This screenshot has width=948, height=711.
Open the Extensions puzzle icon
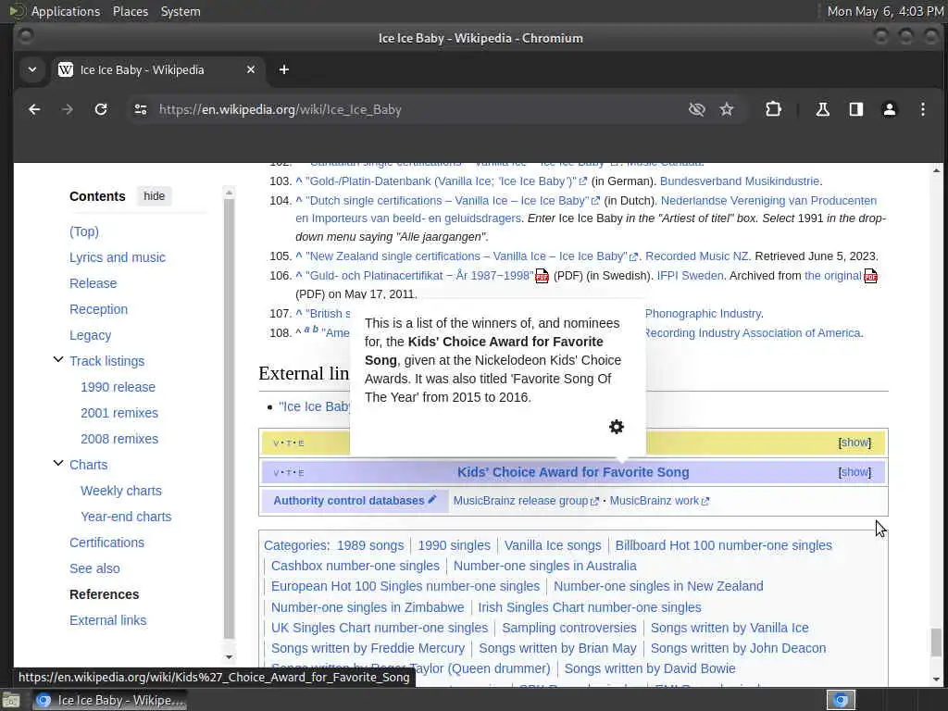773,109
